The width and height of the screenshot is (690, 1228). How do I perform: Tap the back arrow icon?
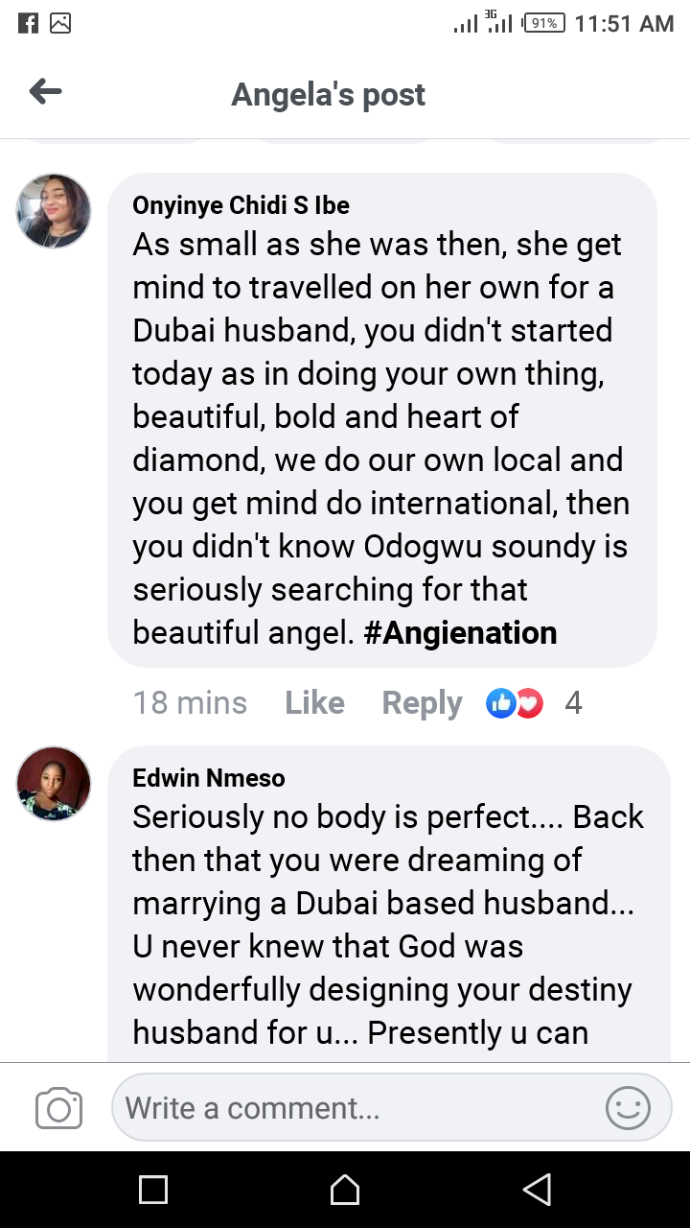[x=45, y=92]
